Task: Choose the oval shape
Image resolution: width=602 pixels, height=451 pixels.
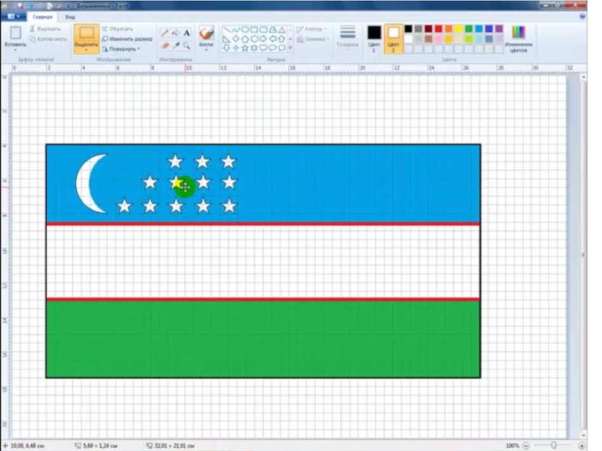Action: click(245, 30)
